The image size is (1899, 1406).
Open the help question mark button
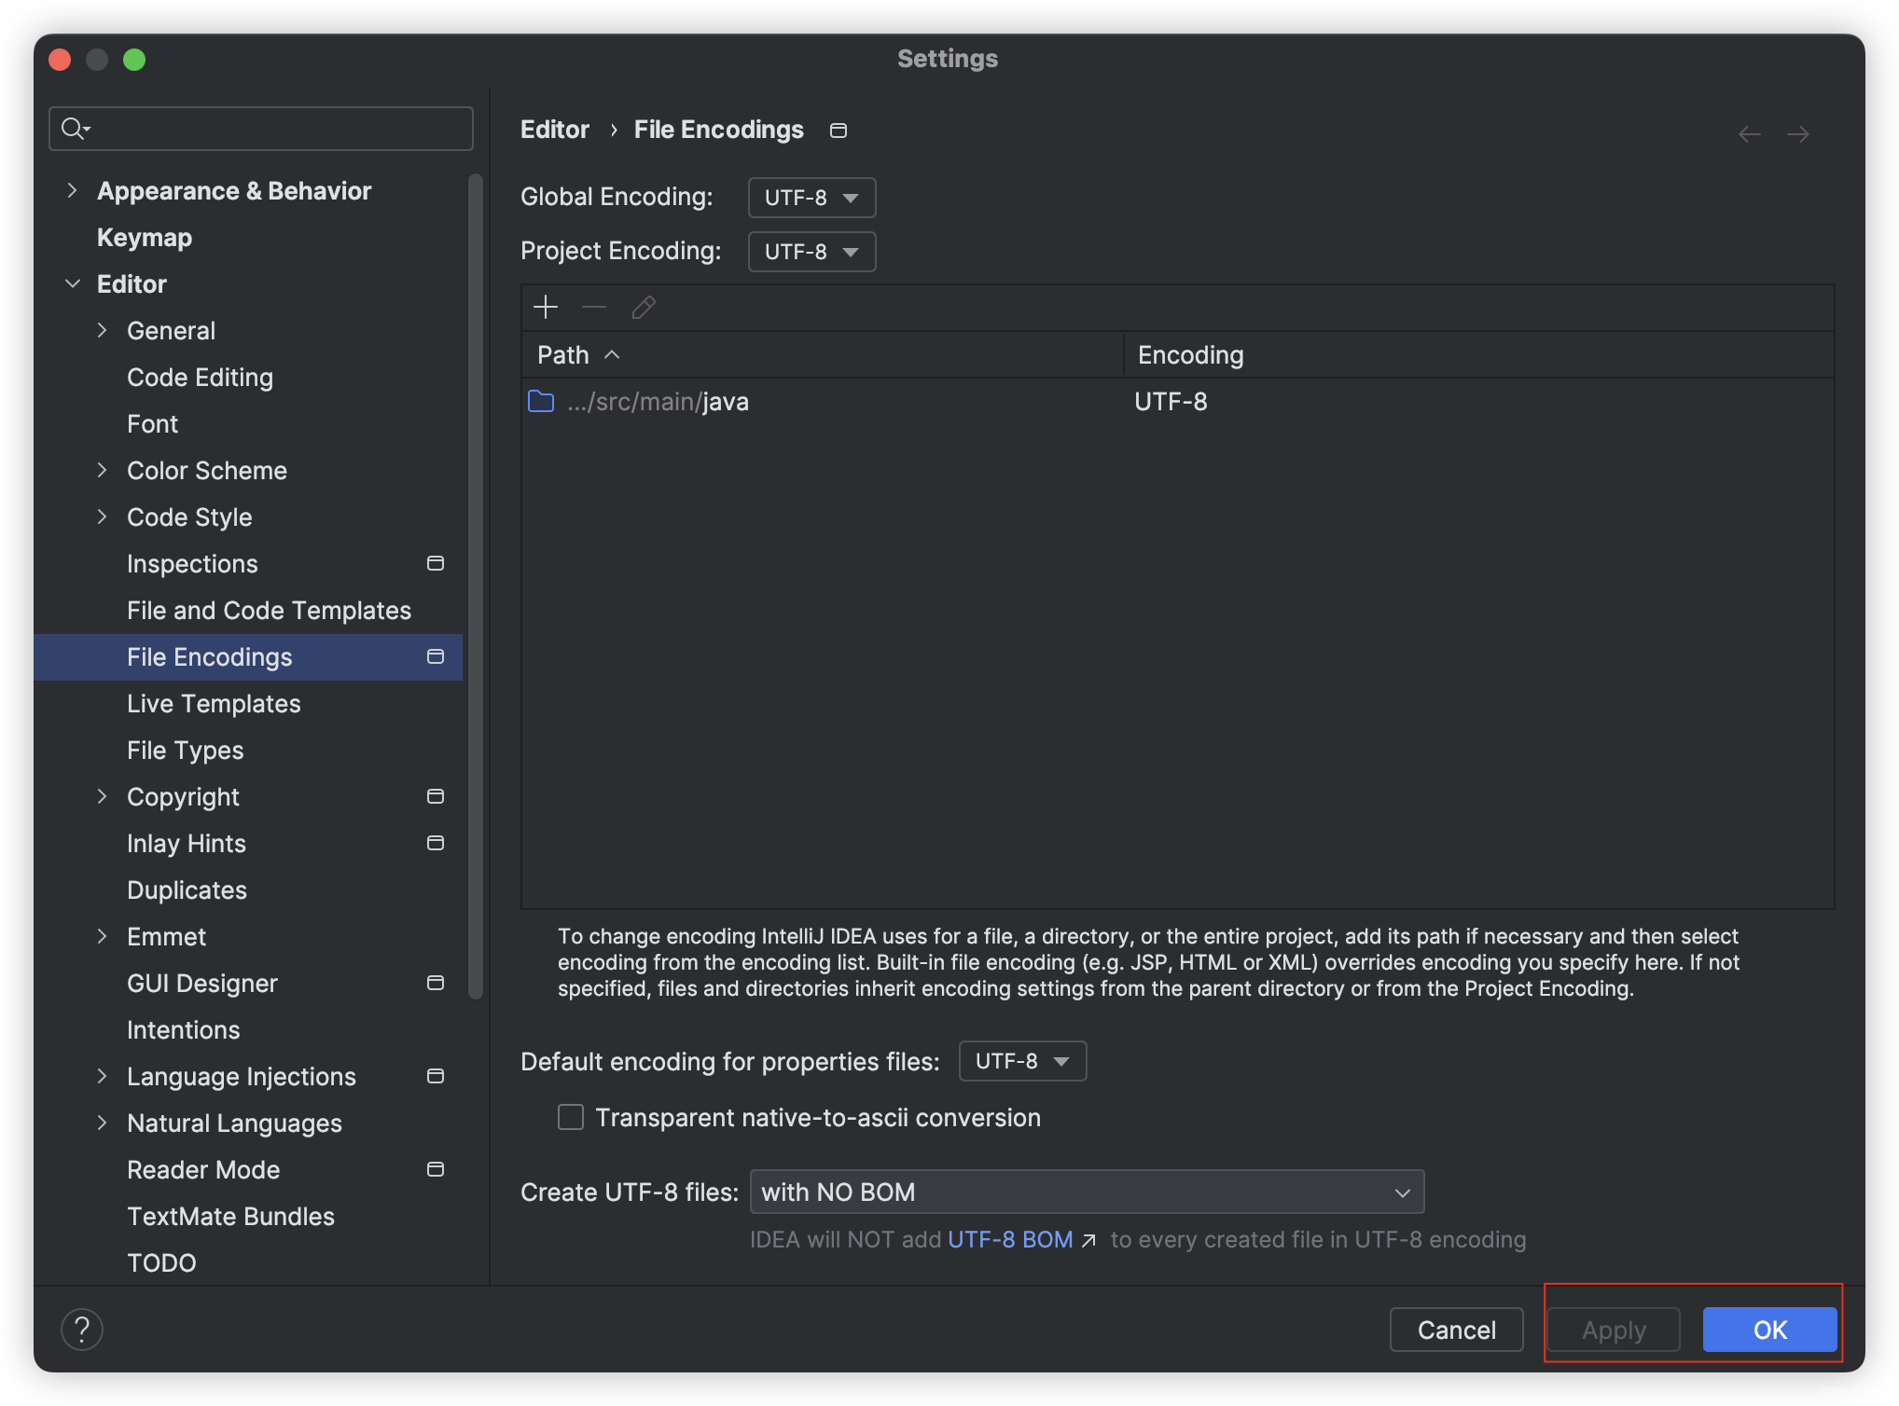point(82,1330)
